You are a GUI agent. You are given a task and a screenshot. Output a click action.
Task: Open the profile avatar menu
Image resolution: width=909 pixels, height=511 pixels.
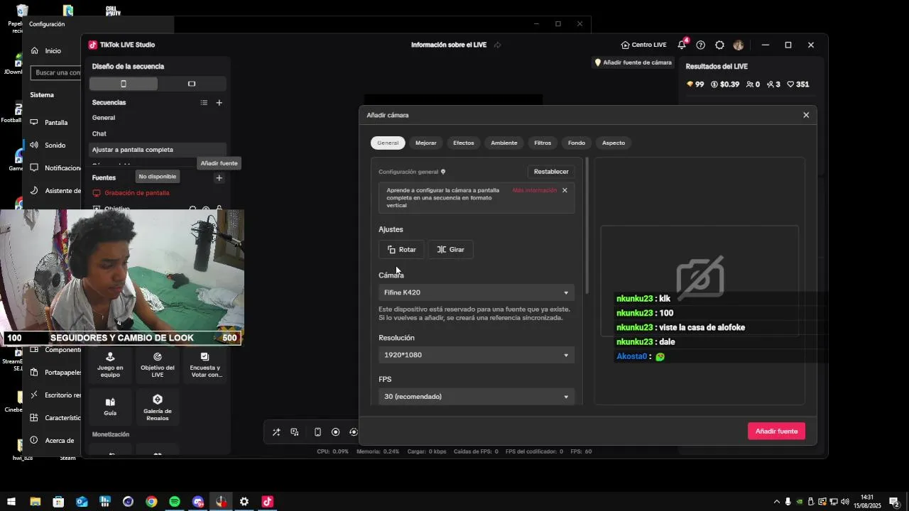(739, 45)
